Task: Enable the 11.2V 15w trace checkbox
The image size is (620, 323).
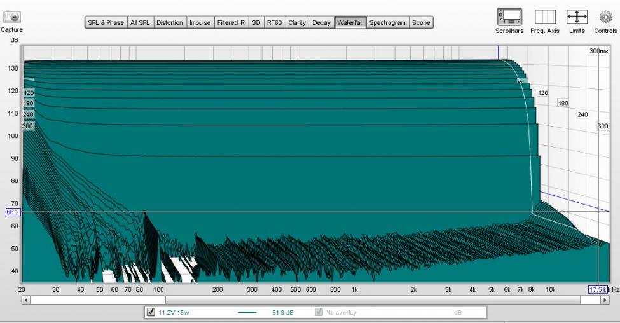Action: 151,312
